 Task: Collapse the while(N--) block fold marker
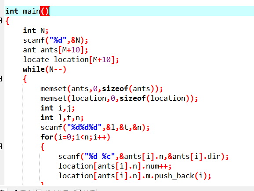(x=0, y=79)
